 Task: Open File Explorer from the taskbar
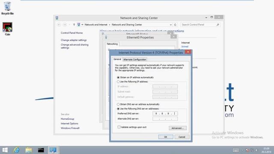pos(29,150)
